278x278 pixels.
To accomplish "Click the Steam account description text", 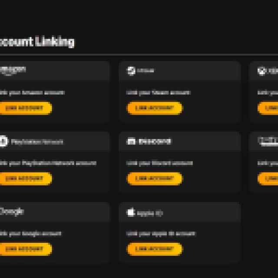I will [x=158, y=93].
